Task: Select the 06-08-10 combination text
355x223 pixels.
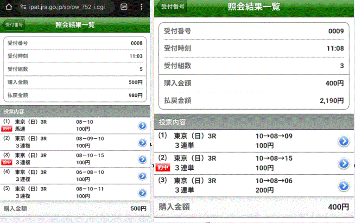Action: point(90,172)
